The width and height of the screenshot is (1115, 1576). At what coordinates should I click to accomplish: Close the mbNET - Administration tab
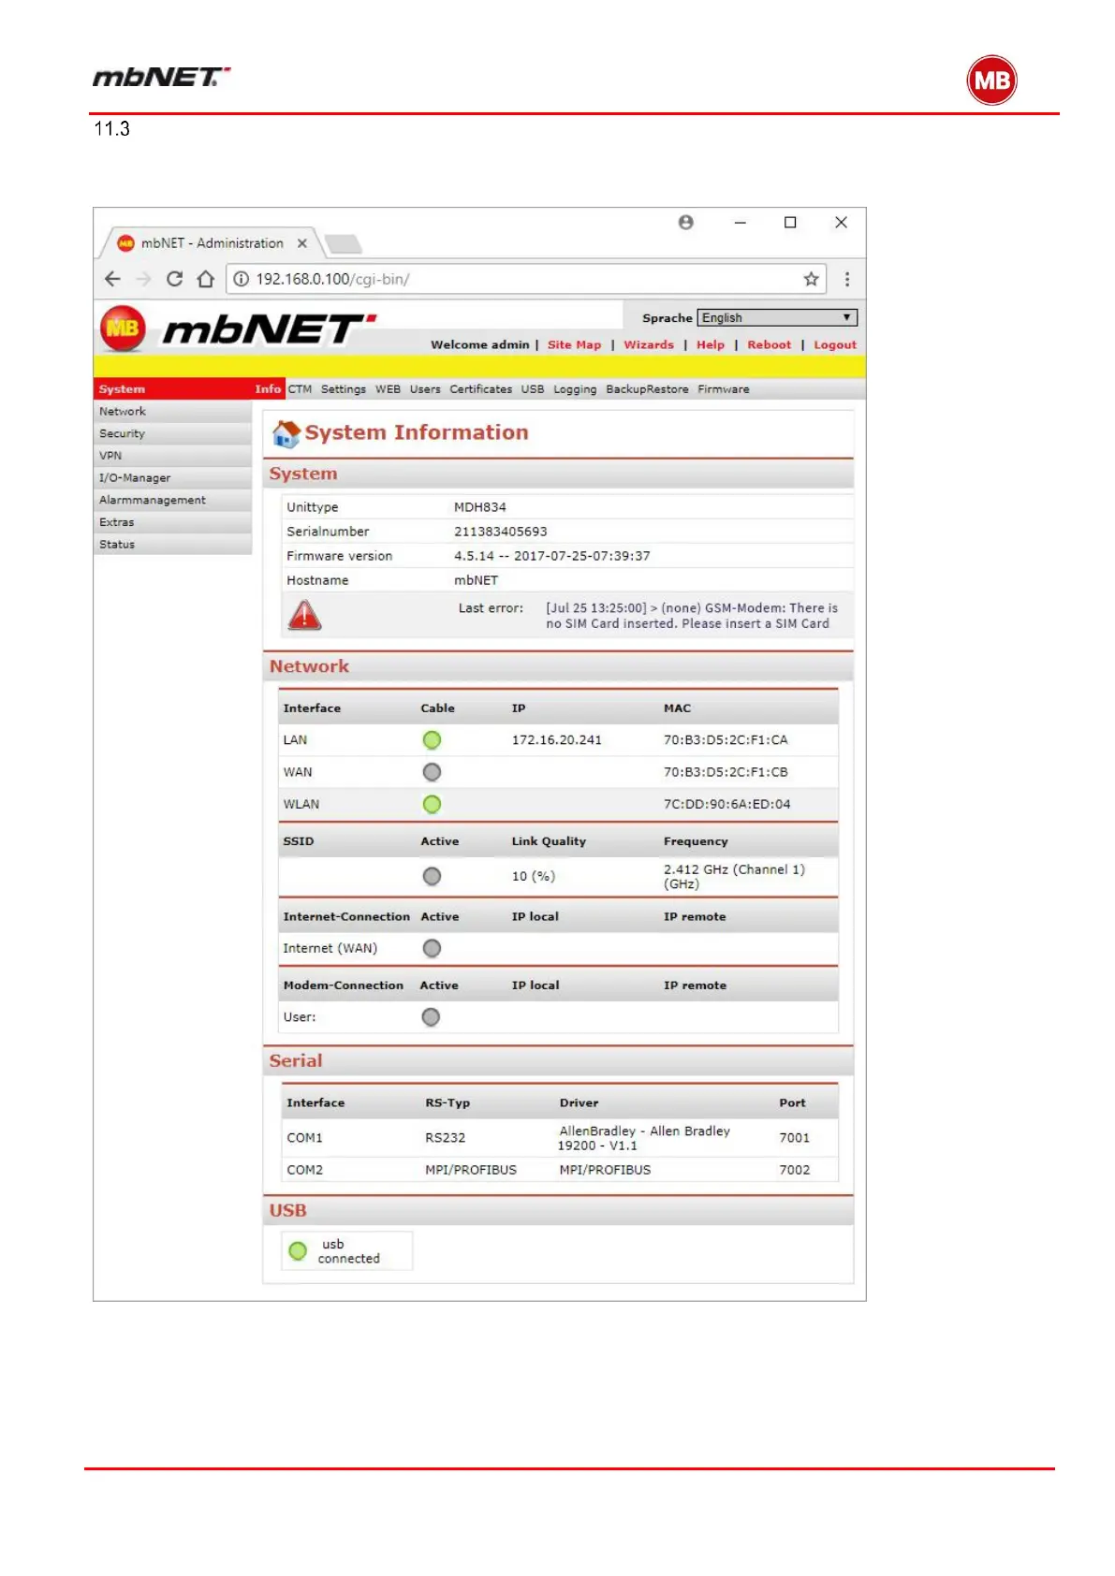click(x=302, y=243)
